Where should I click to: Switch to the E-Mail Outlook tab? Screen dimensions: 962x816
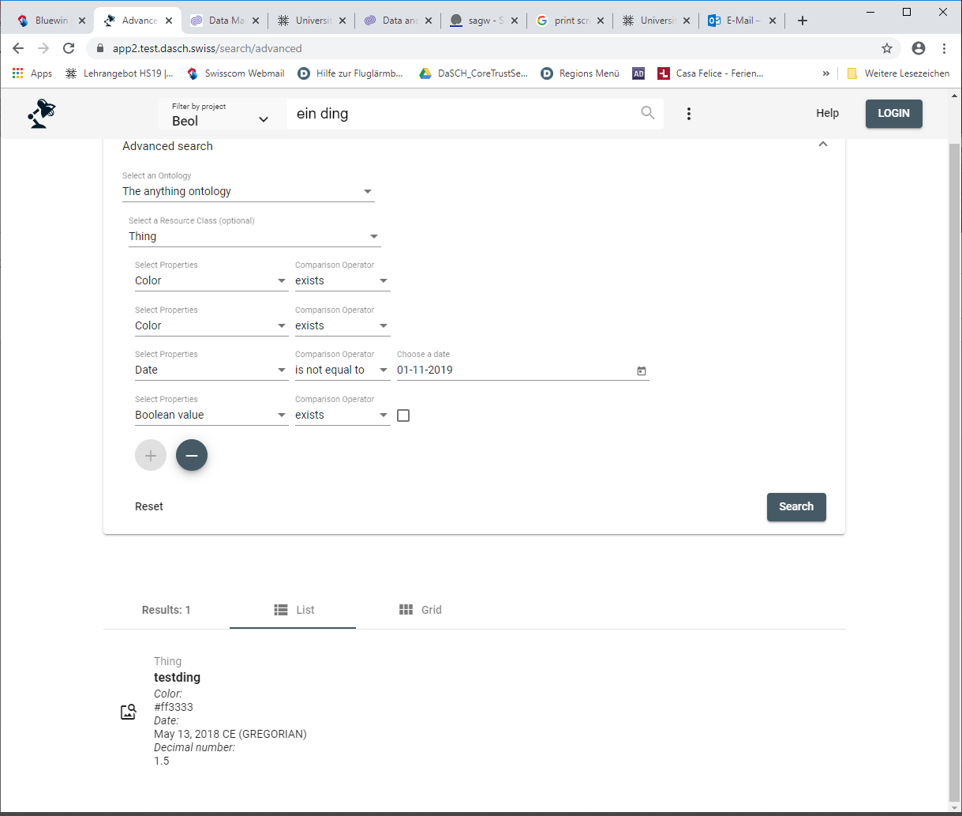point(742,21)
